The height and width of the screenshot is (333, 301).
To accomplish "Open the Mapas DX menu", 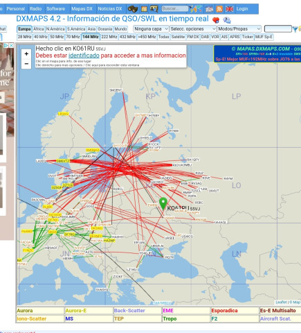I will [x=82, y=9].
